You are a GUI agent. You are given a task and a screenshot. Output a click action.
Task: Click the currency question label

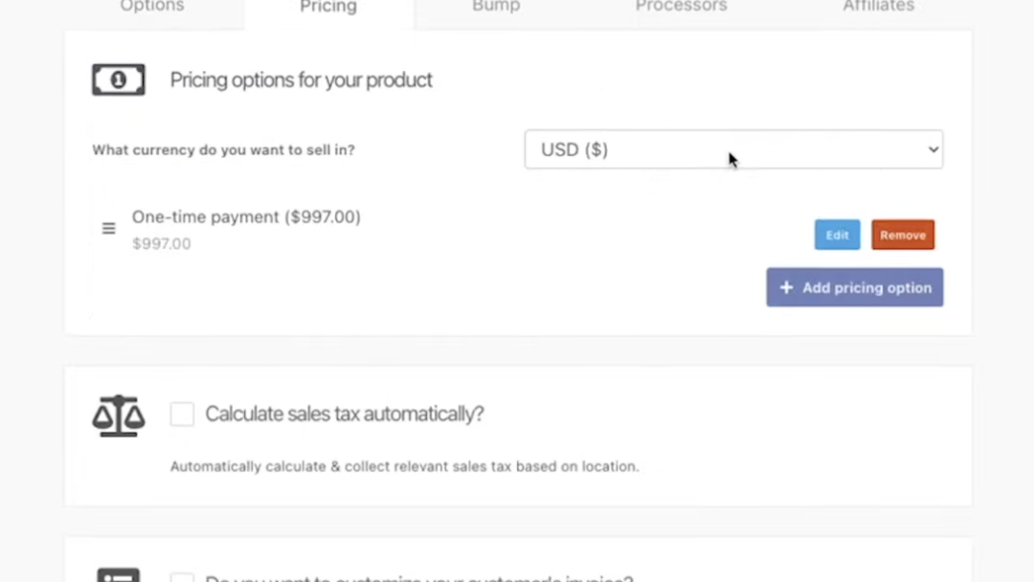click(x=223, y=150)
